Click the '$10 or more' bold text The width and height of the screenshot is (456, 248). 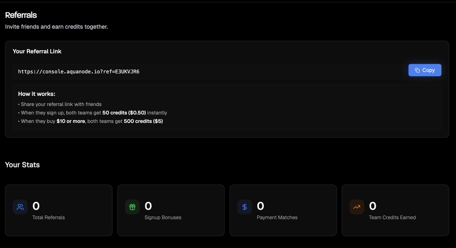(x=71, y=121)
